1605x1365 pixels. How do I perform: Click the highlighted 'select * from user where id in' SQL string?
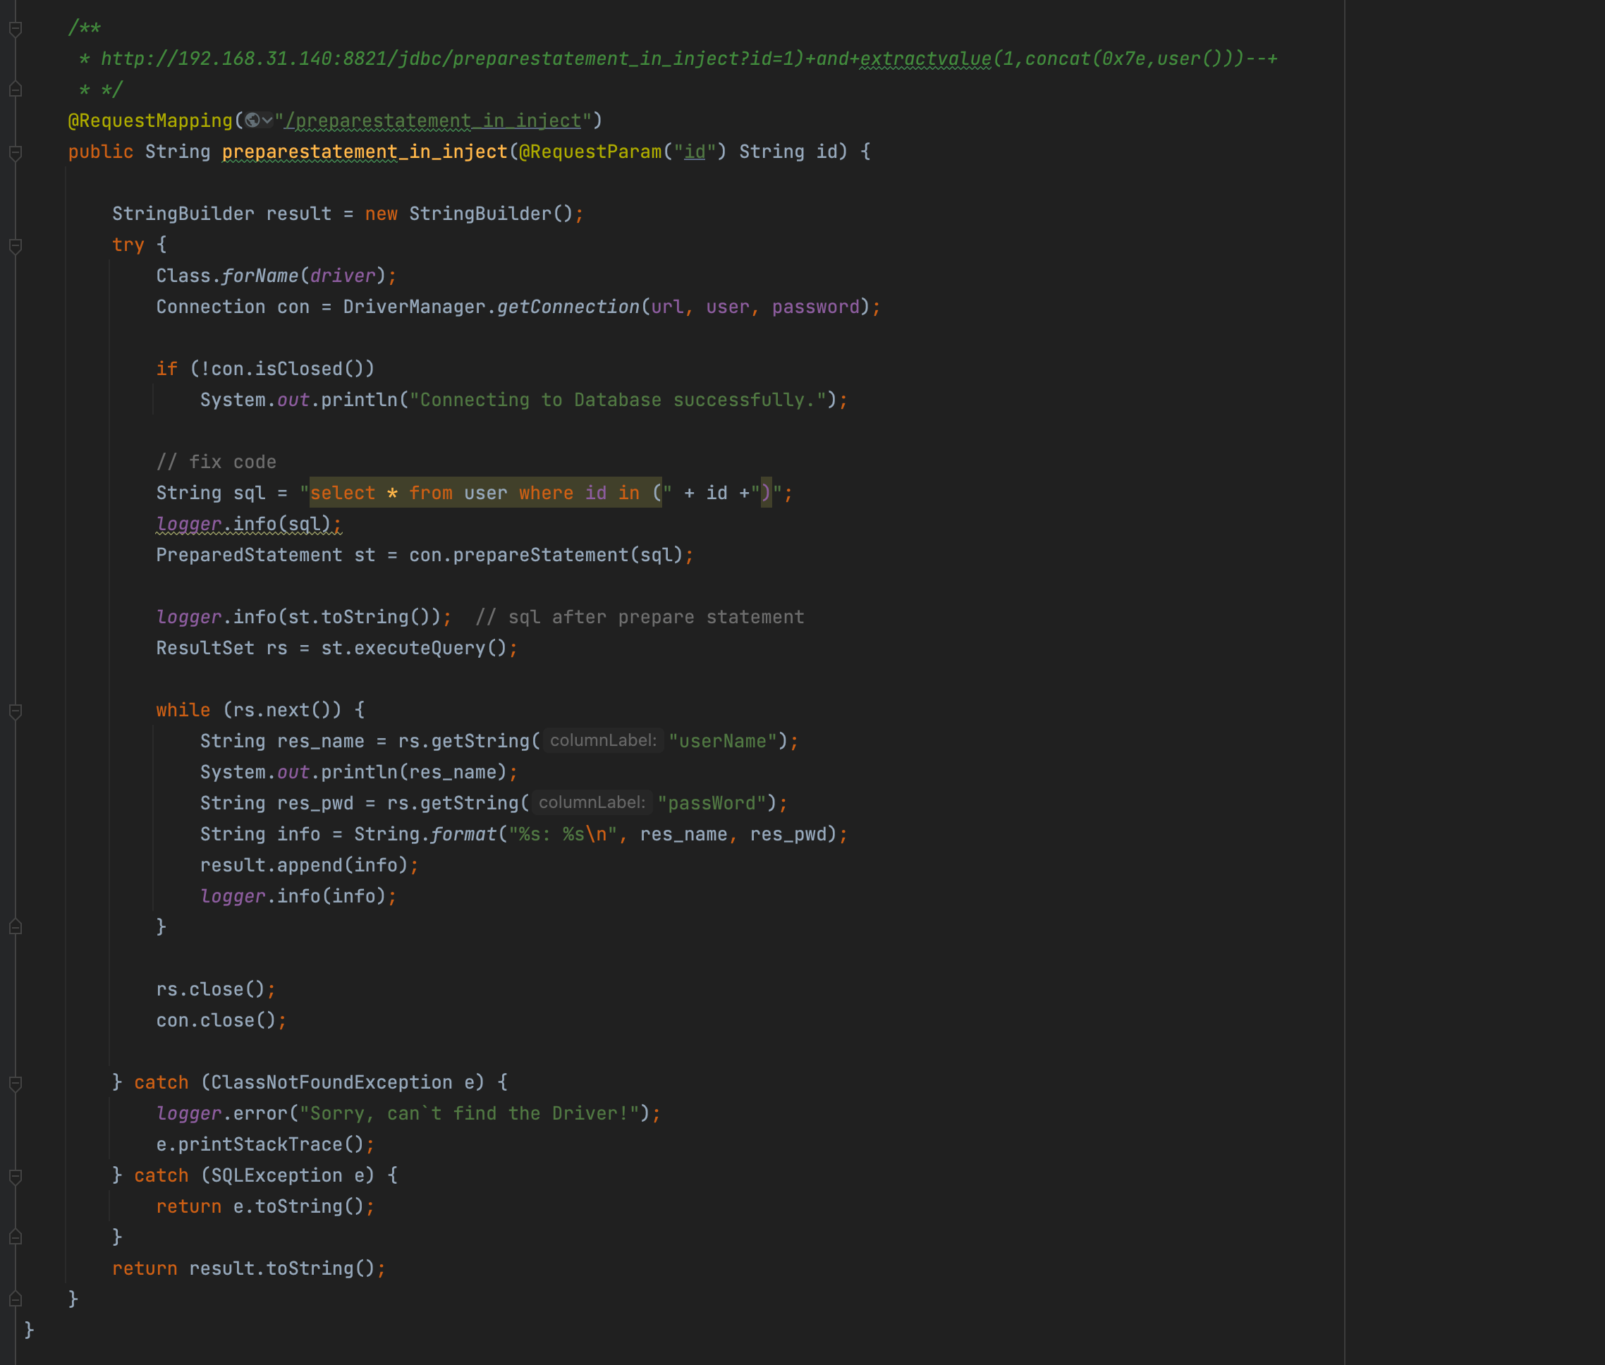[485, 493]
